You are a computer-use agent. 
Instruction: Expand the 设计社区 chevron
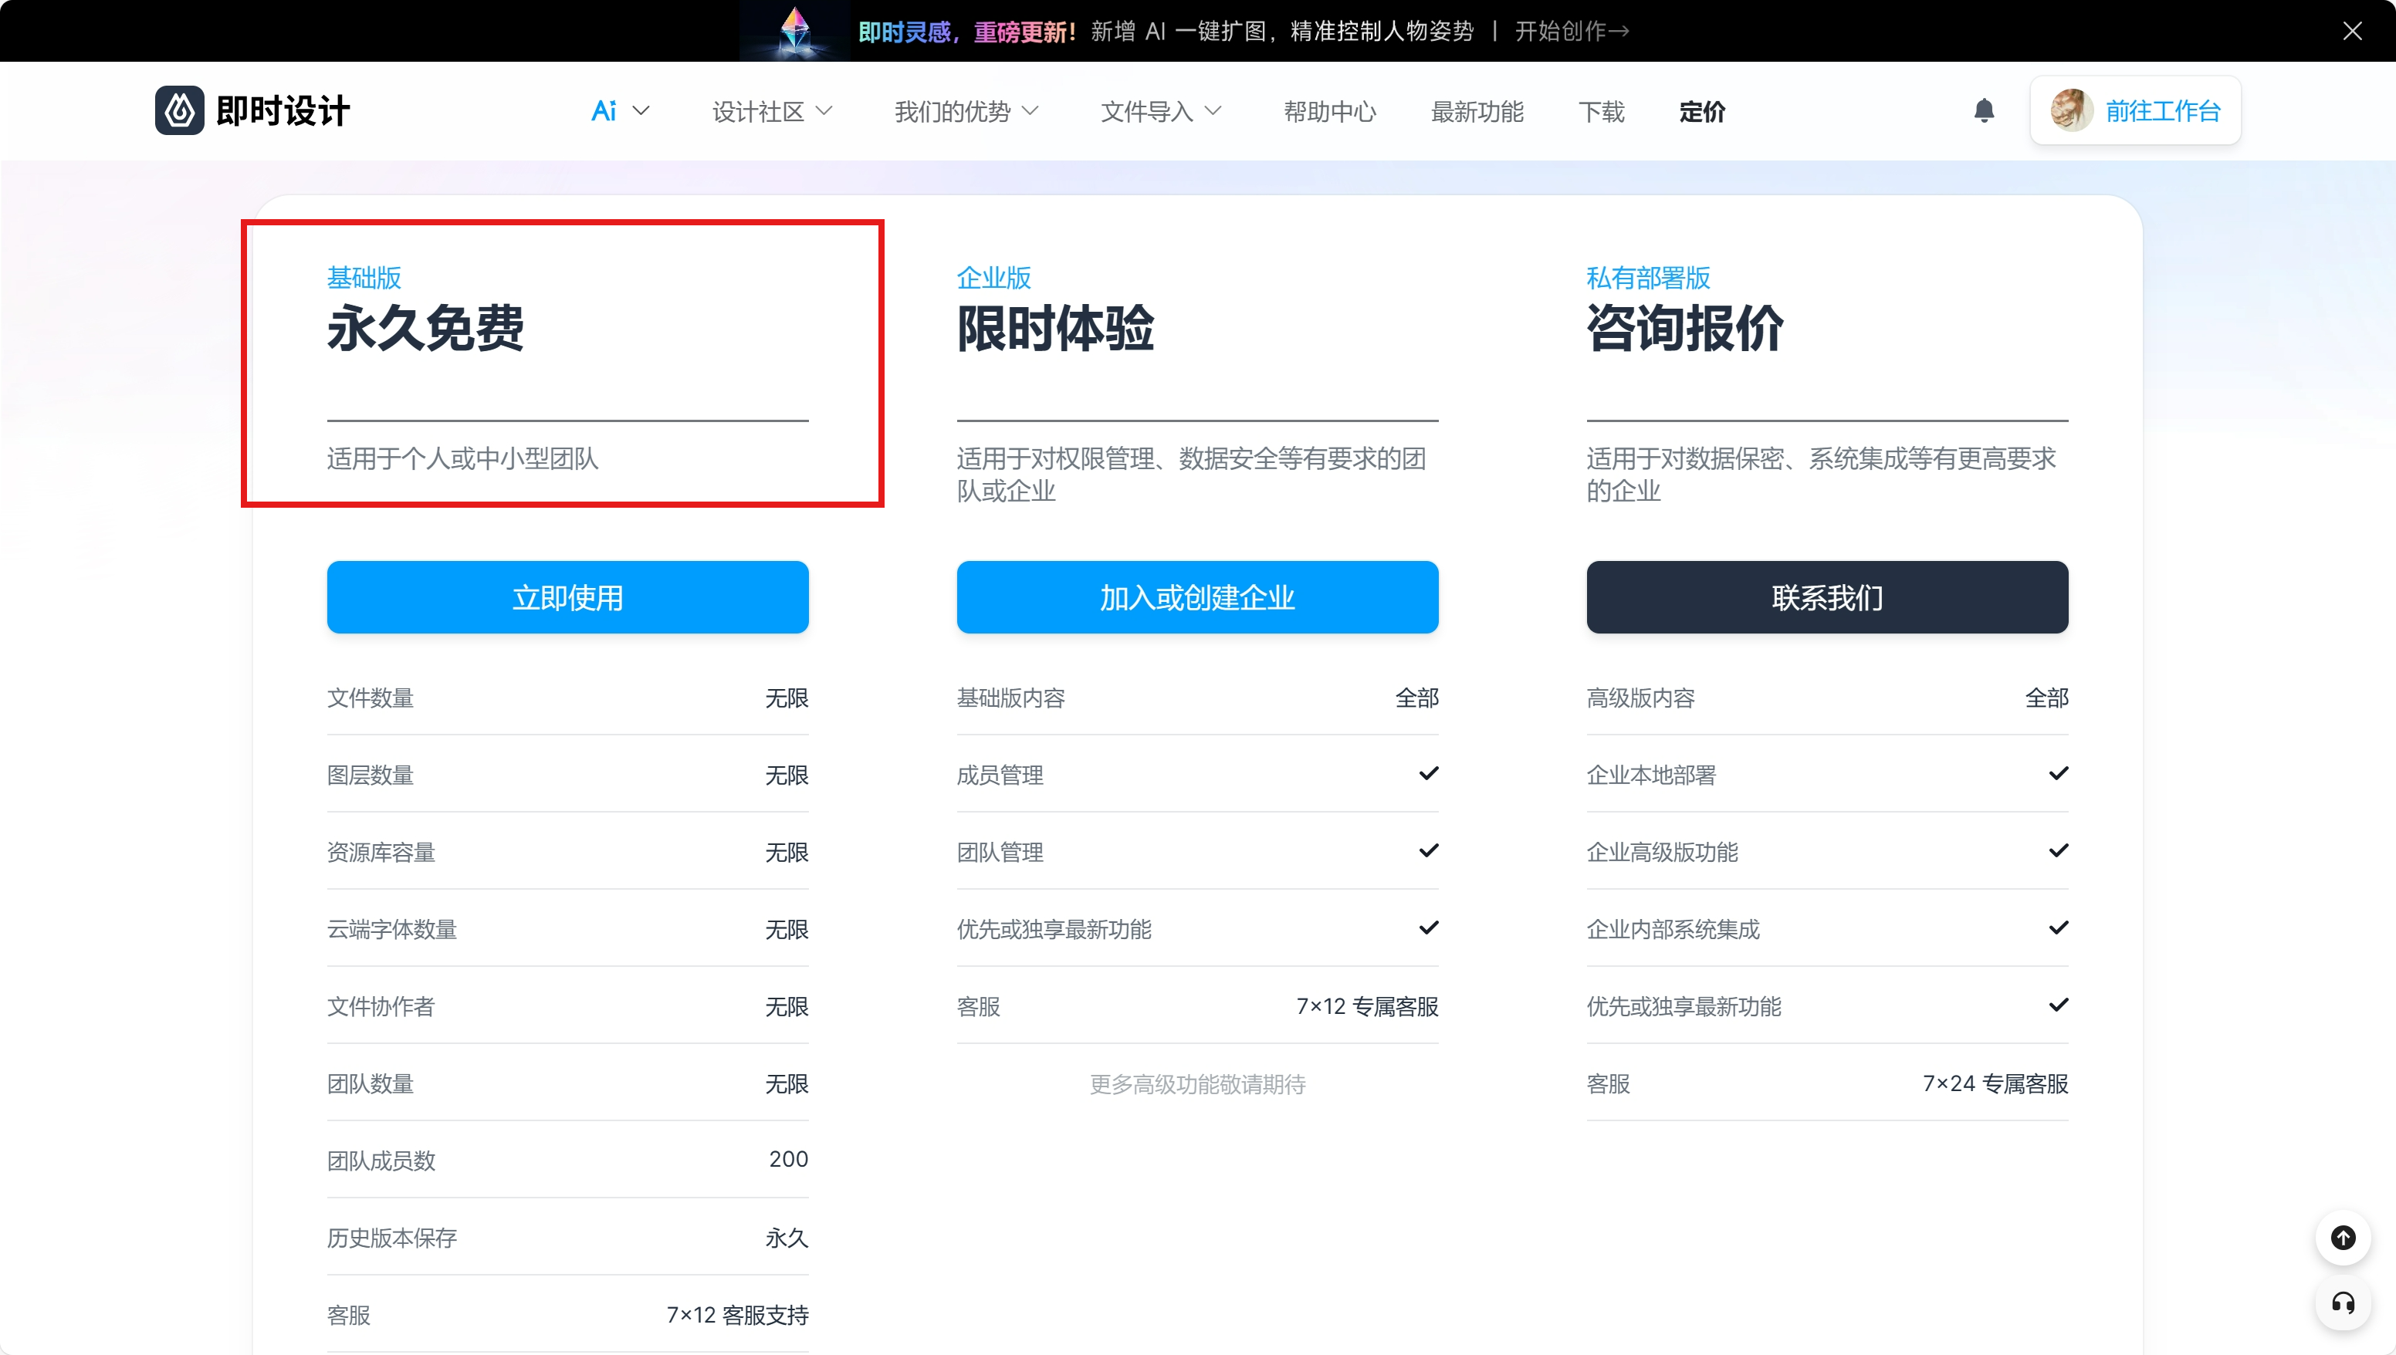point(824,111)
